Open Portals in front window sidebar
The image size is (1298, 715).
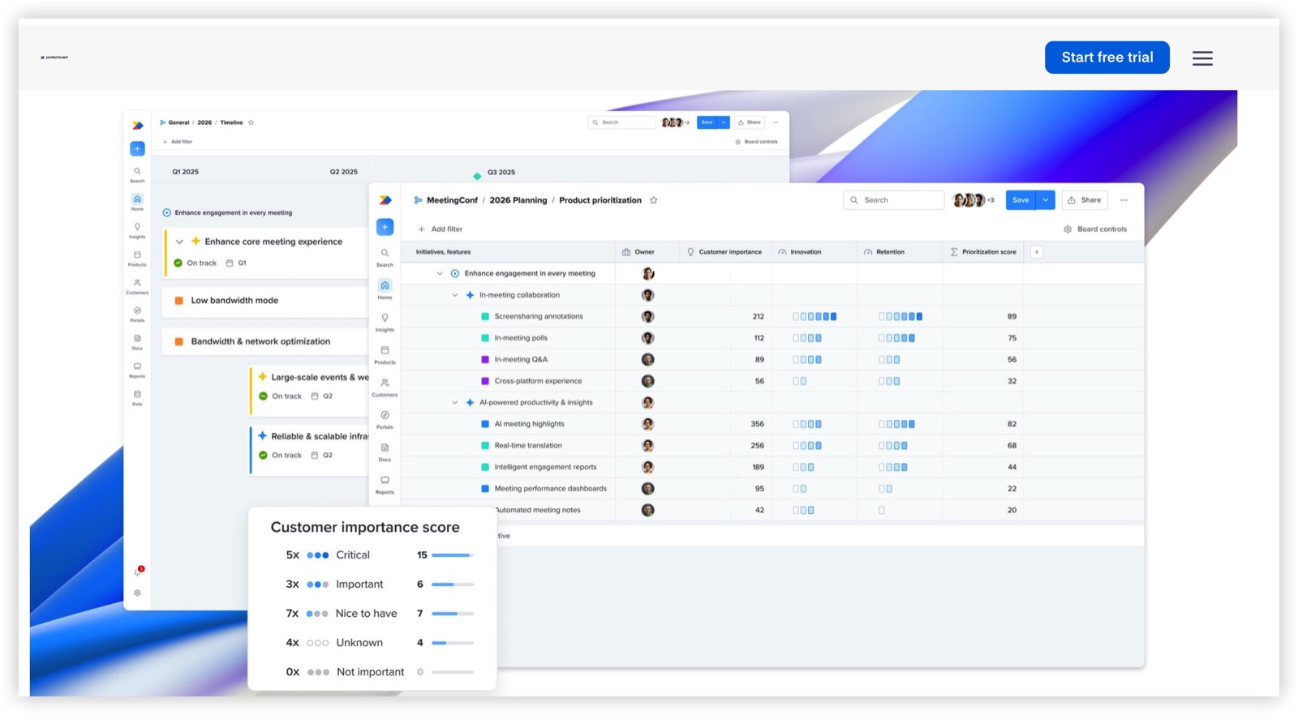(x=385, y=419)
